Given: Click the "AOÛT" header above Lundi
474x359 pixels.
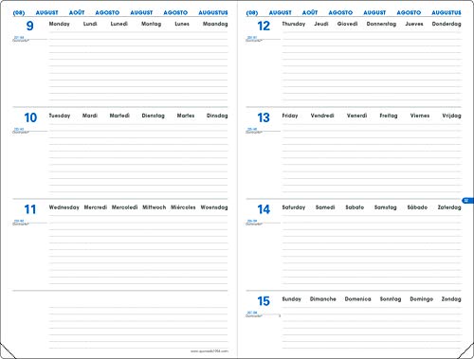Looking at the screenshot, I should pyautogui.click(x=77, y=12).
